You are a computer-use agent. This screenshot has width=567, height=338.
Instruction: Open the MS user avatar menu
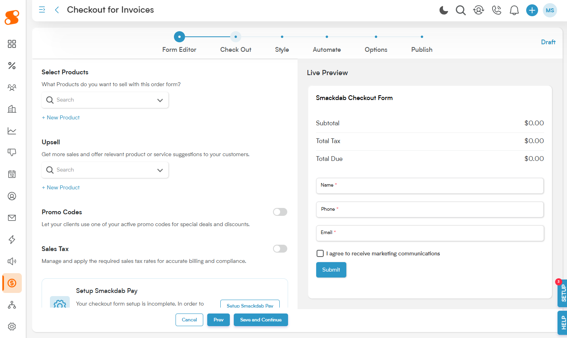point(550,10)
